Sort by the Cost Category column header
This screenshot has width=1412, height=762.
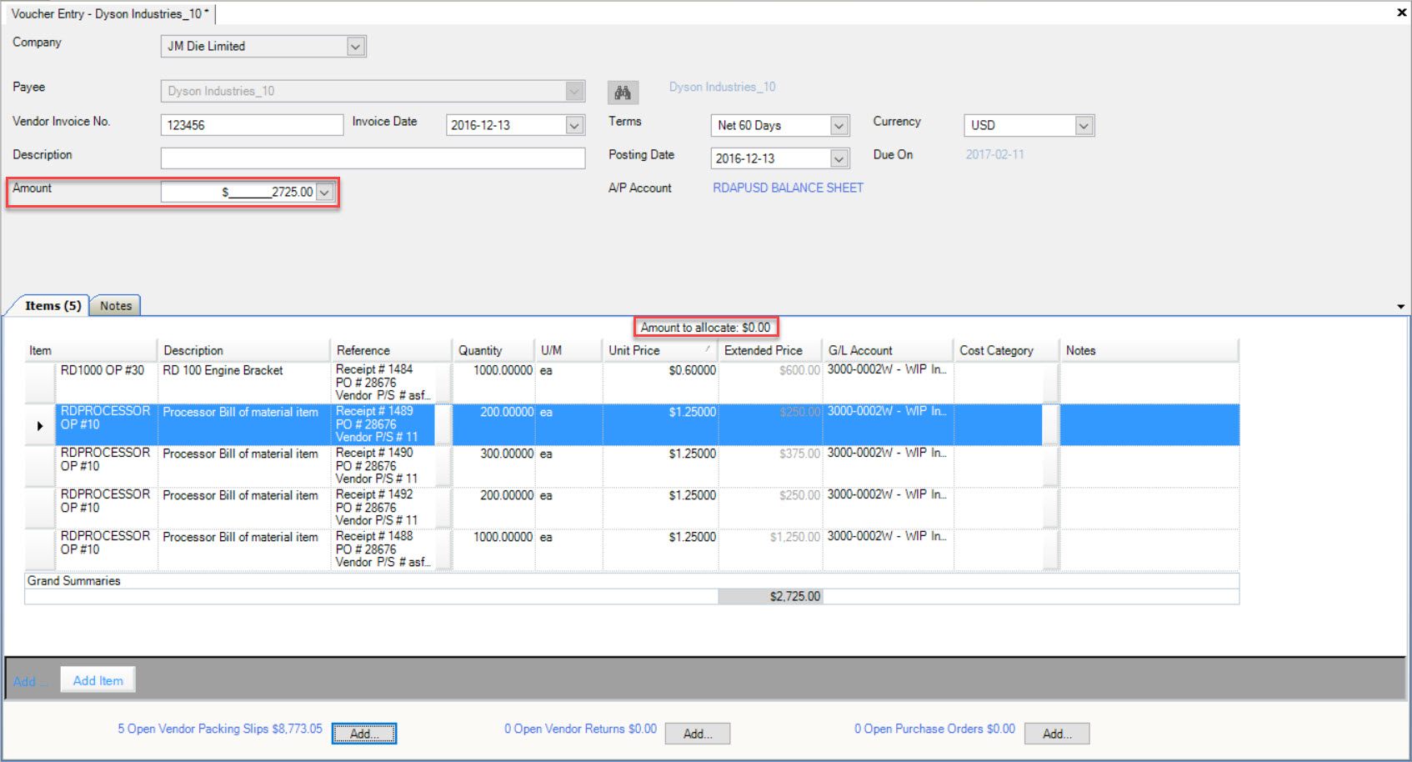(1006, 350)
